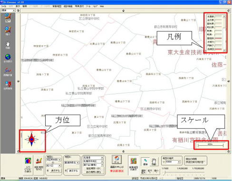Select the zoom-out magnifier tool in sidebar
232x181 pixels.
[x=8, y=31]
